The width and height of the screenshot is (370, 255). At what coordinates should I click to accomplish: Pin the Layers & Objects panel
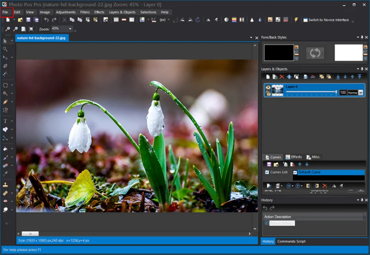(362, 69)
